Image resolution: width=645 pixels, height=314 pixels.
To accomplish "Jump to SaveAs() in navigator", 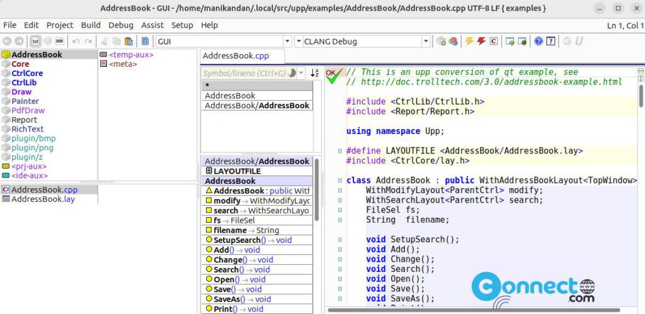I will pyautogui.click(x=257, y=299).
